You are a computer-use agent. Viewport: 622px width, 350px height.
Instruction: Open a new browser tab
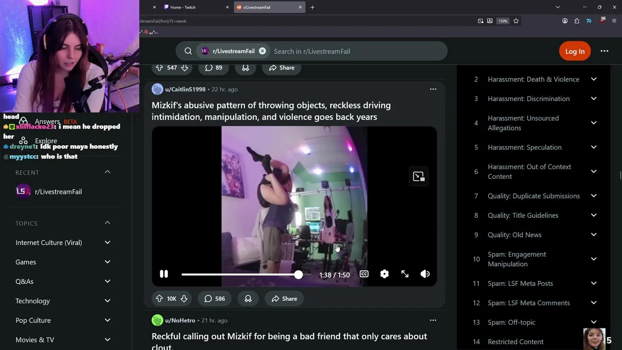point(312,7)
